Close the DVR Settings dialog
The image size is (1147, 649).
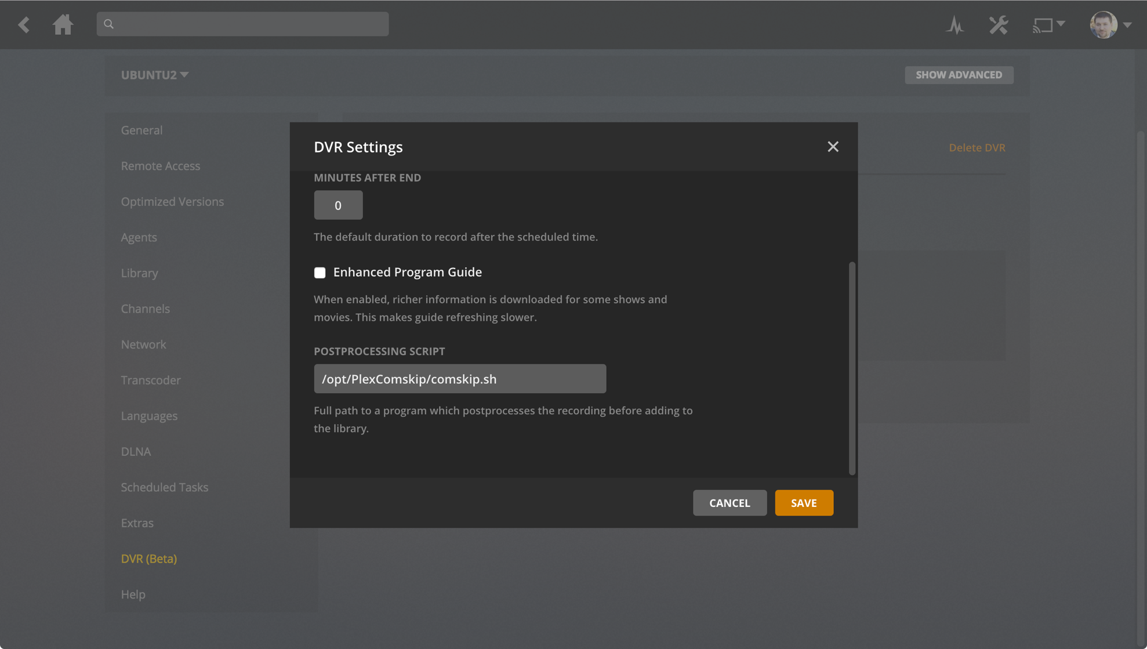[833, 147]
